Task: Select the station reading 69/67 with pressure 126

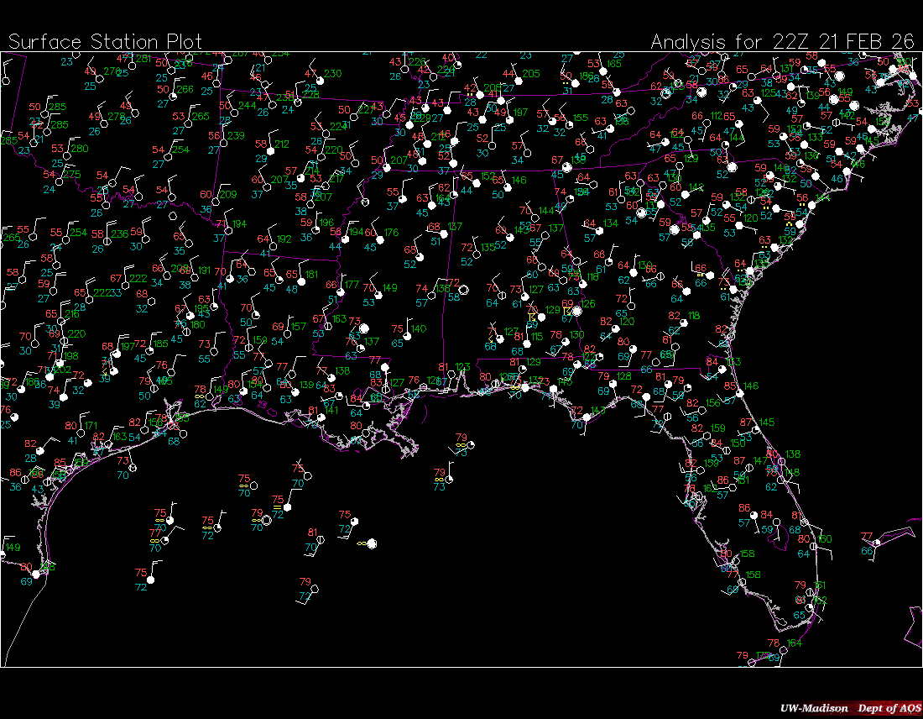Action: tap(576, 311)
